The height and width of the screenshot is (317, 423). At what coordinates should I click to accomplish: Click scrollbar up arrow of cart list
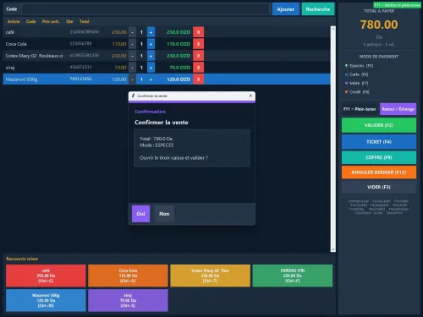click(333, 29)
